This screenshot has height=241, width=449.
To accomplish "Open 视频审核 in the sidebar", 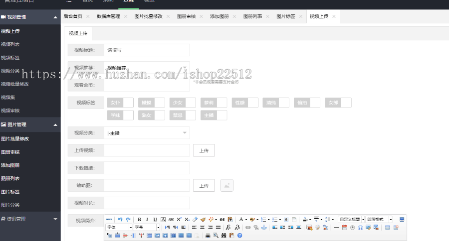I will click(10, 111).
